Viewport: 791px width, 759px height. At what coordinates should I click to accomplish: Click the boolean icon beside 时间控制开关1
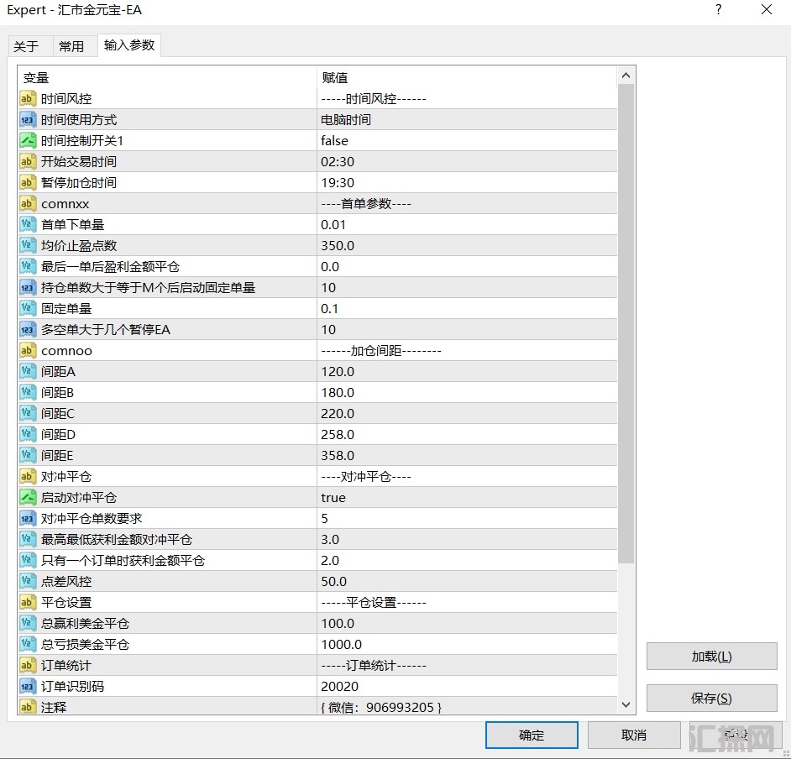[27, 141]
